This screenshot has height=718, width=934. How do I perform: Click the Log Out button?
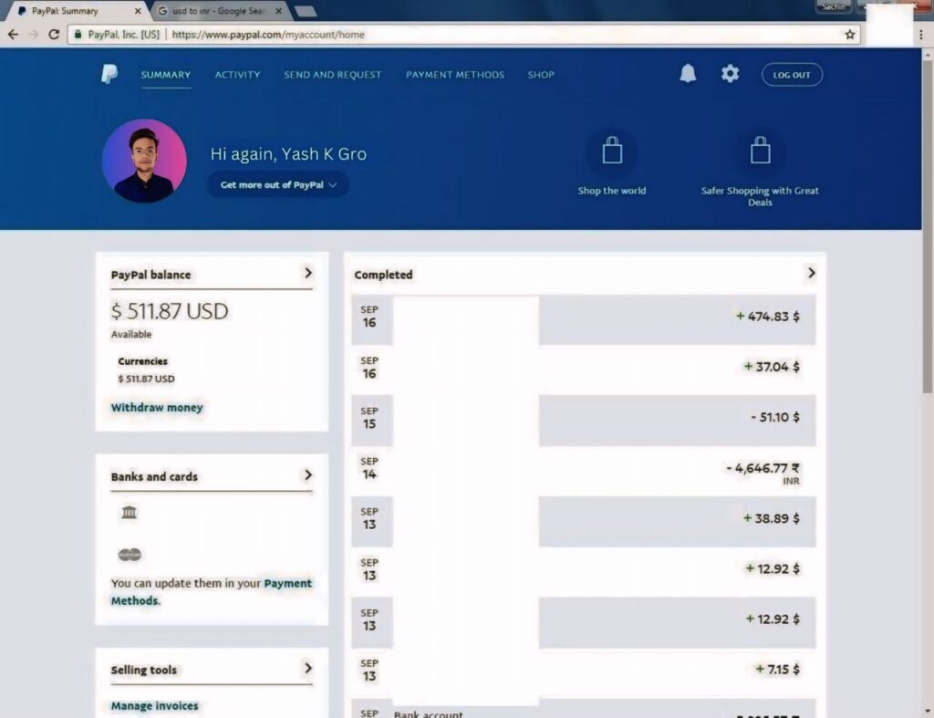point(792,75)
